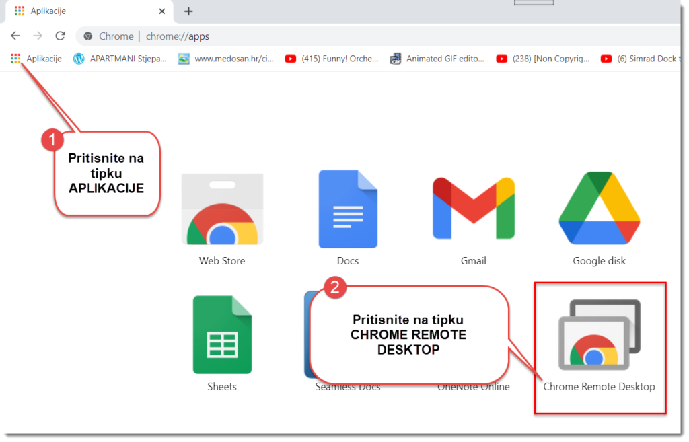689x442 pixels.
Task: Click the OneNote Online app label
Action: click(x=474, y=387)
